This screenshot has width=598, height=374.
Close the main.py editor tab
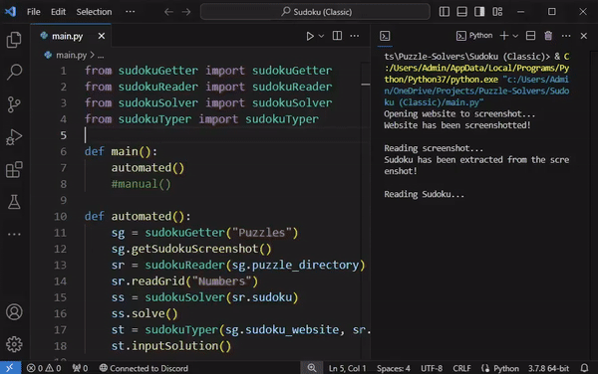(102, 36)
